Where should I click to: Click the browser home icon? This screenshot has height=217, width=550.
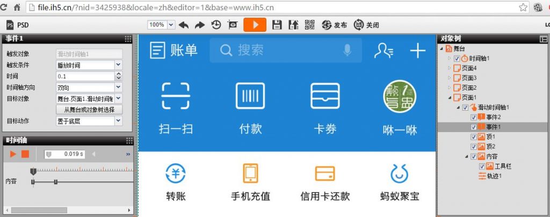pos(17,8)
